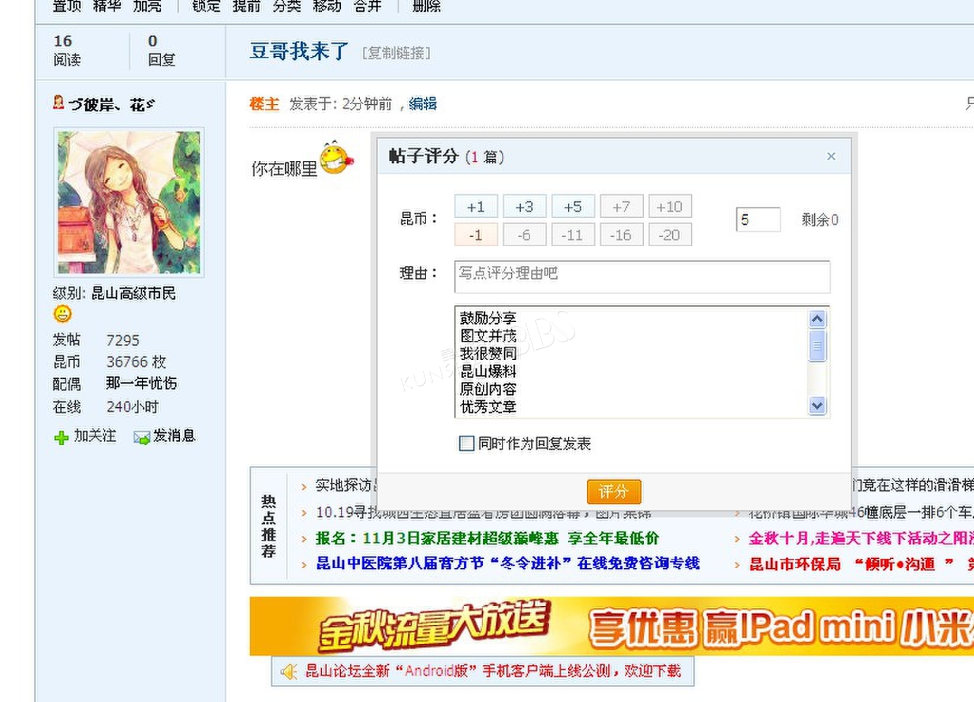The height and width of the screenshot is (702, 974).
Task: Select the -1 coin rating
Action: [x=476, y=235]
